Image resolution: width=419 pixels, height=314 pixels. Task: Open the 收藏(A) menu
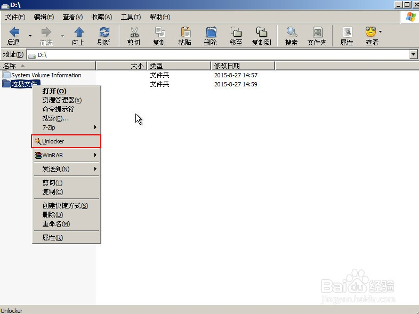click(101, 17)
